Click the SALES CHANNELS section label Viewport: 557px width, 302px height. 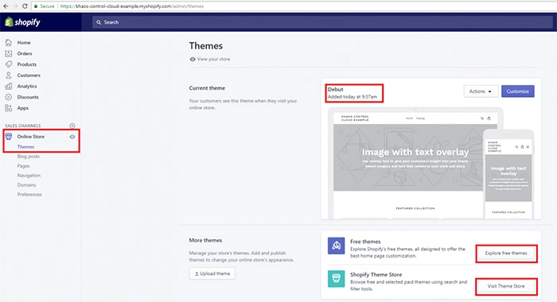(x=23, y=126)
